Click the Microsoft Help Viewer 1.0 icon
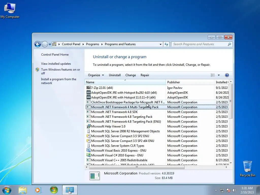 pos(89,126)
